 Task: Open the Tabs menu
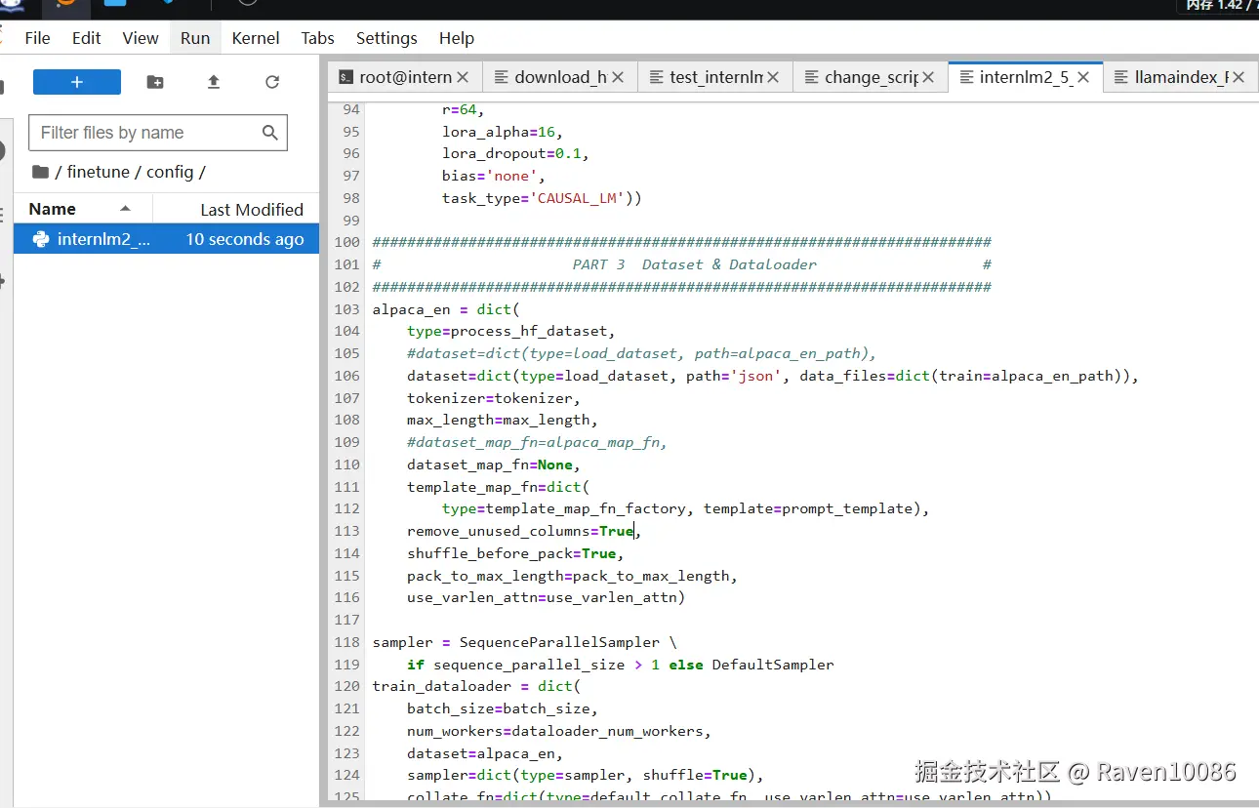[x=317, y=38]
